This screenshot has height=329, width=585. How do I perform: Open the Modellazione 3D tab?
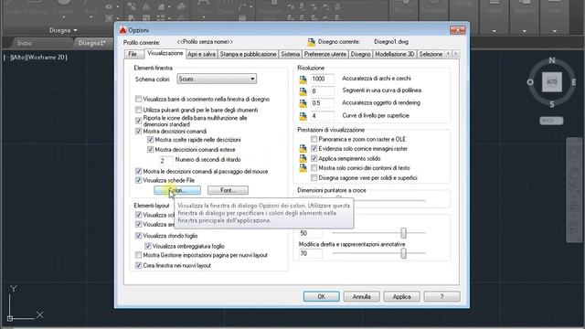pyautogui.click(x=395, y=54)
